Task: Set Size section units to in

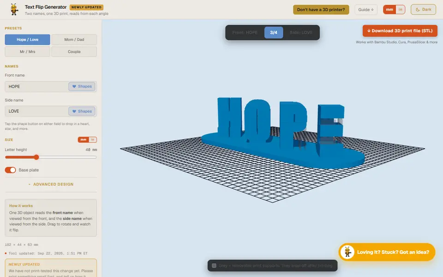Action: click(x=92, y=139)
